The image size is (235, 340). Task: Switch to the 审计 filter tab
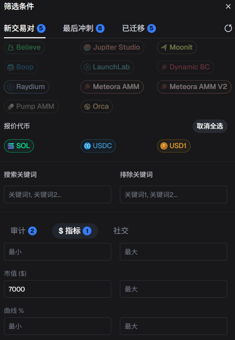[x=23, y=231]
